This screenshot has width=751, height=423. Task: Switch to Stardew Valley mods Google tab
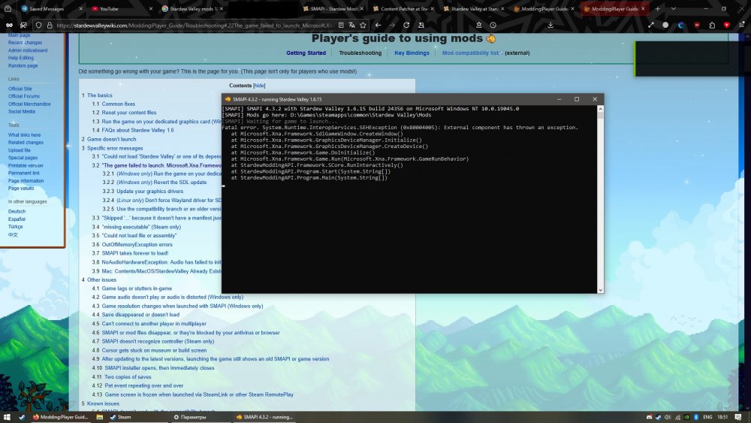[x=192, y=8]
